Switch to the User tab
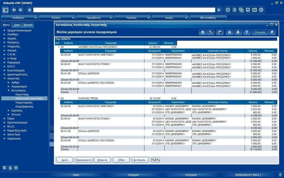 [17, 25]
